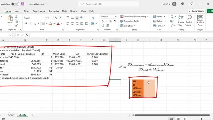Toggle Align Right

[x=77, y=24]
